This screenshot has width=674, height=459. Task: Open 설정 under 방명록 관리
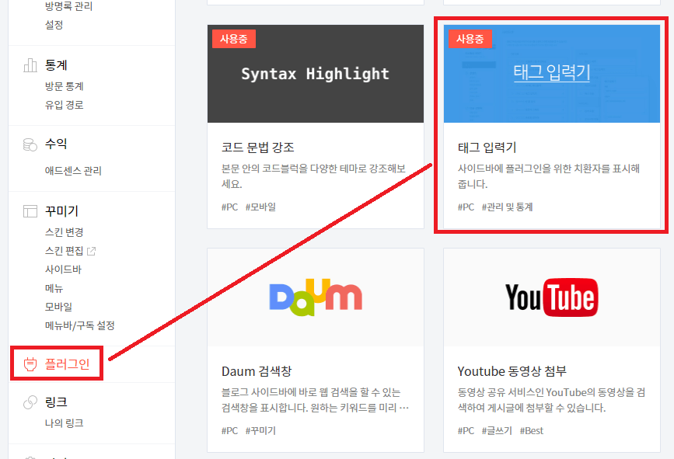click(x=54, y=25)
